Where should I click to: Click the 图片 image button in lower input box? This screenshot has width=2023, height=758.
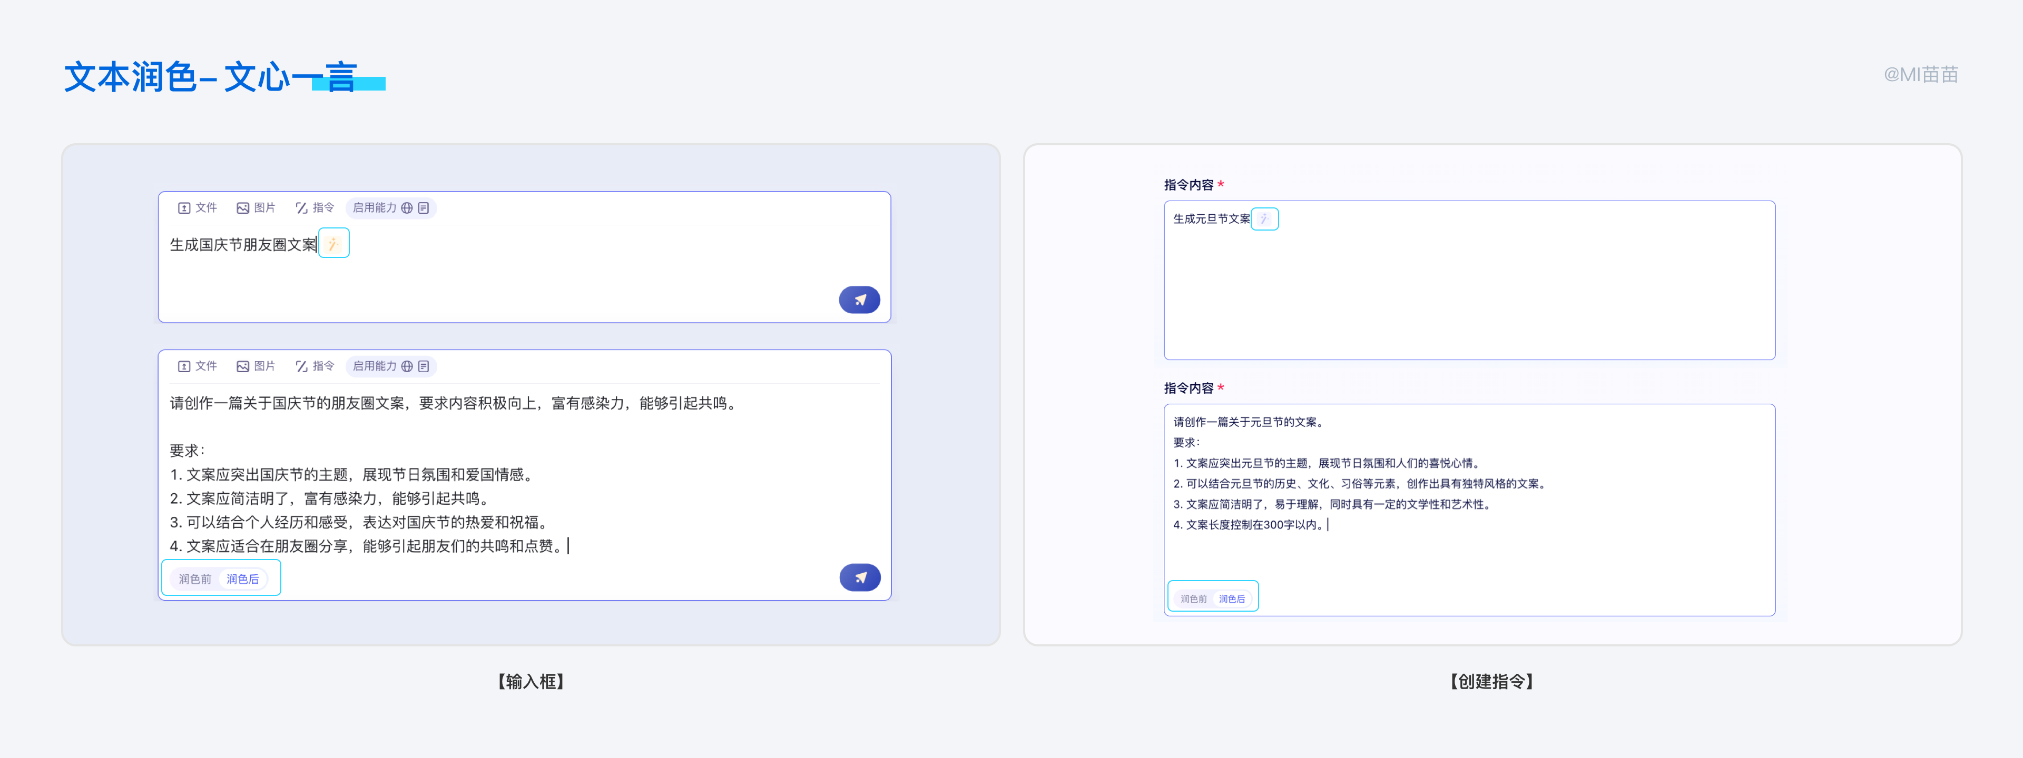[x=256, y=366]
